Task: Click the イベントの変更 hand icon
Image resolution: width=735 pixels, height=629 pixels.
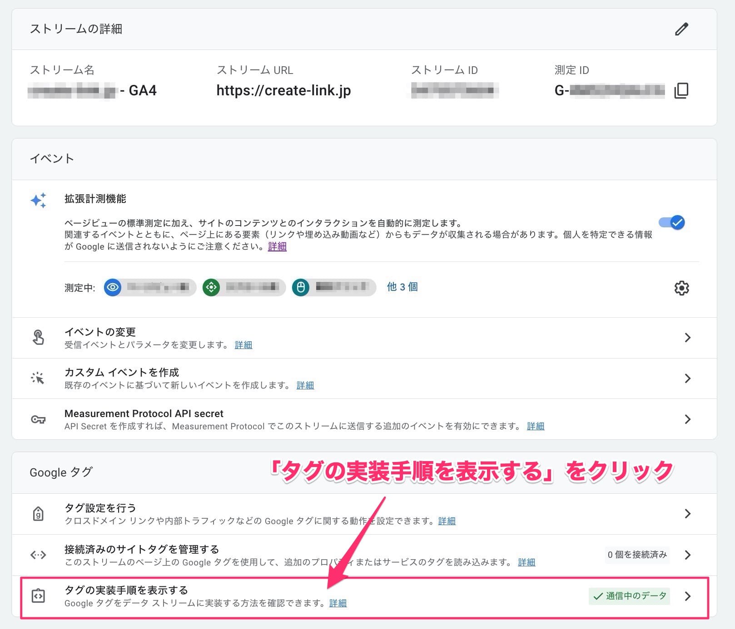Action: click(39, 337)
